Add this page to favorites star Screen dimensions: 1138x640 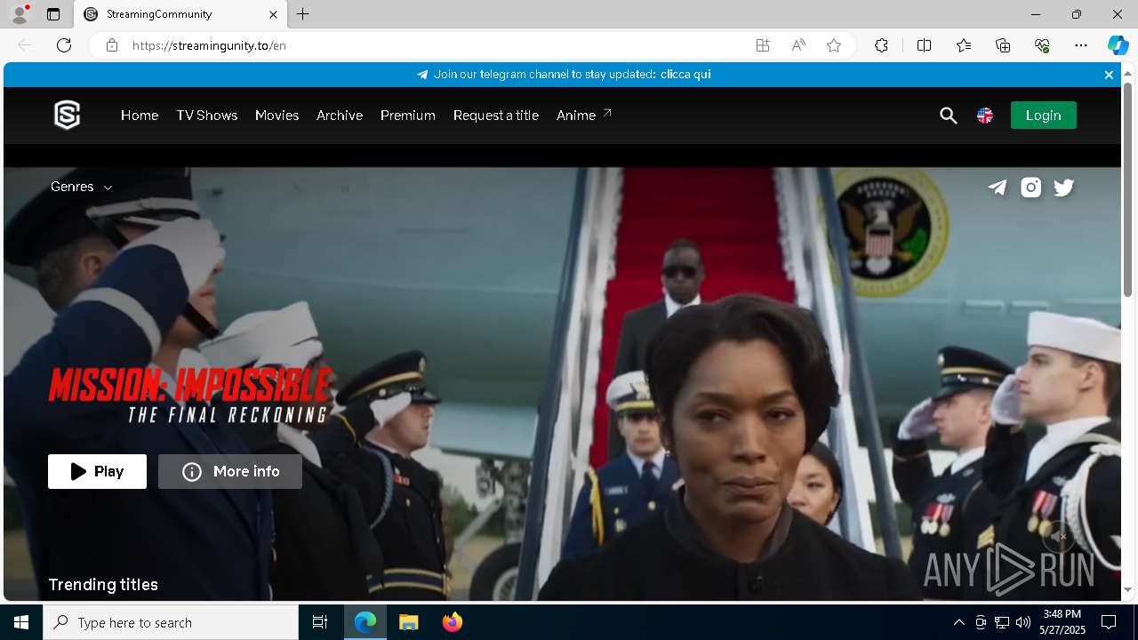point(834,45)
